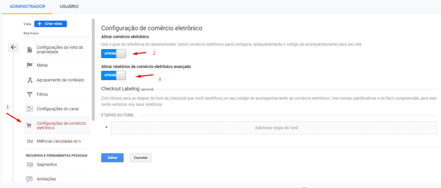441x188 pixels.
Task: Toggle the Ativar comércio eletrônico switch
Action: 114,53
